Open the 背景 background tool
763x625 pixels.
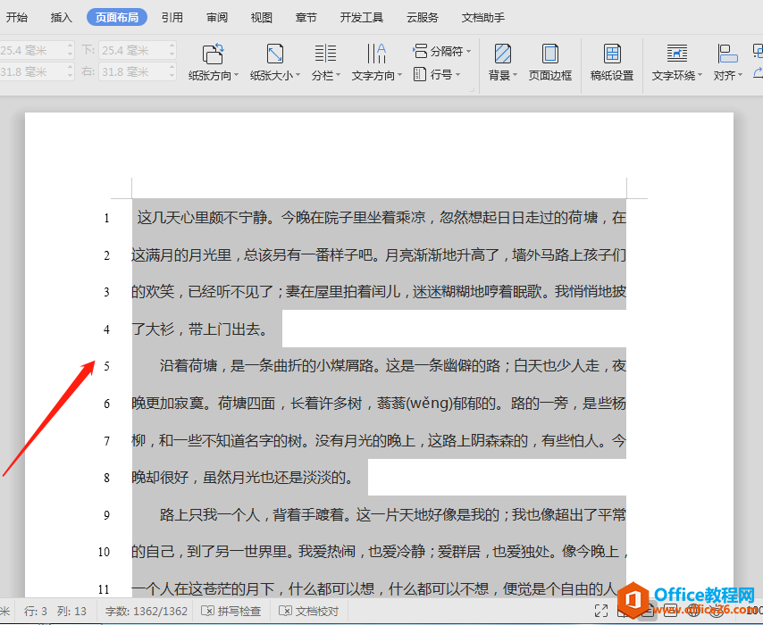(x=503, y=54)
